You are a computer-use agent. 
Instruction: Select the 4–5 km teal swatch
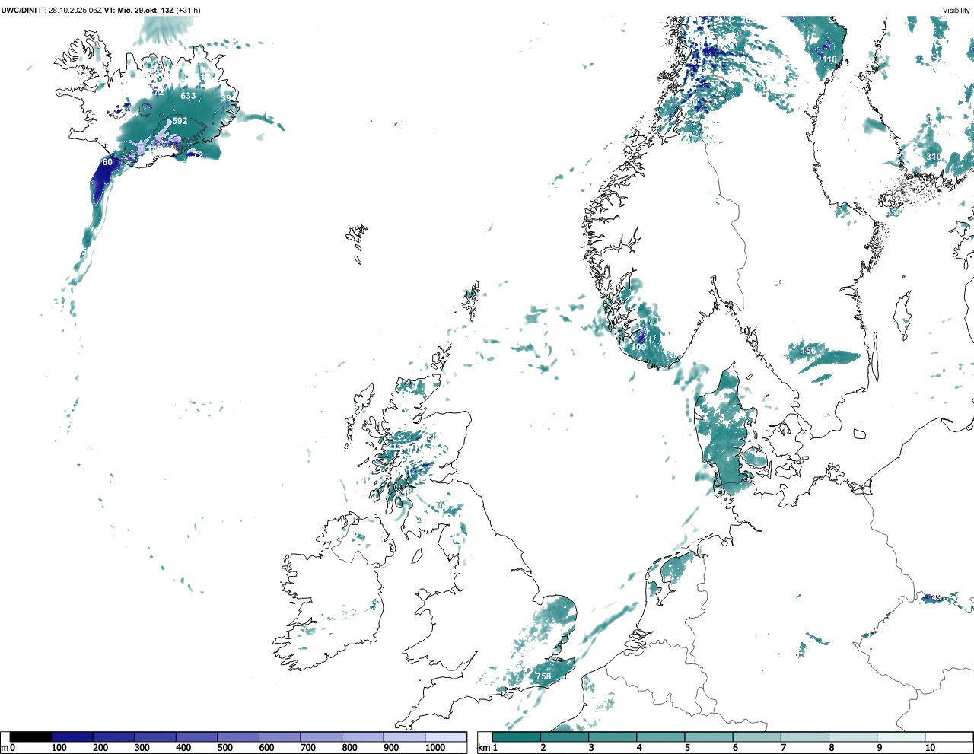660,737
